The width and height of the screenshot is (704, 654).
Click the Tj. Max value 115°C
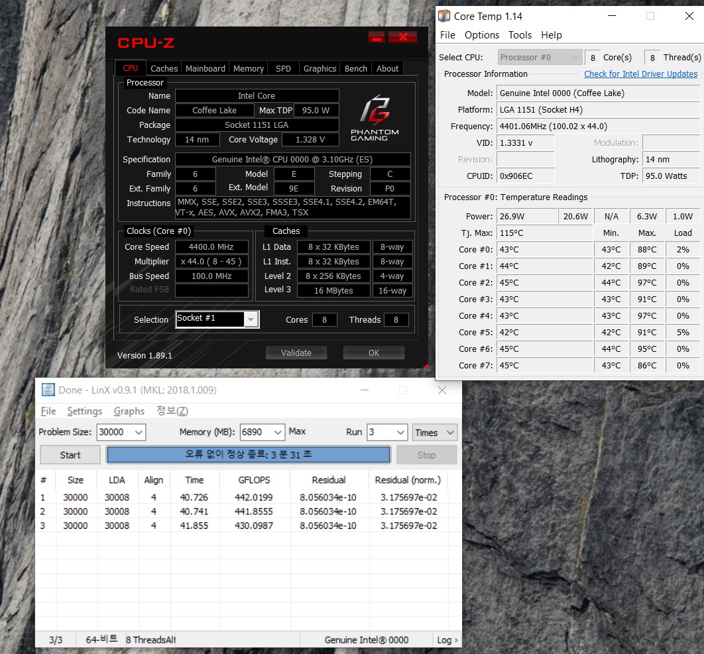[x=544, y=233]
